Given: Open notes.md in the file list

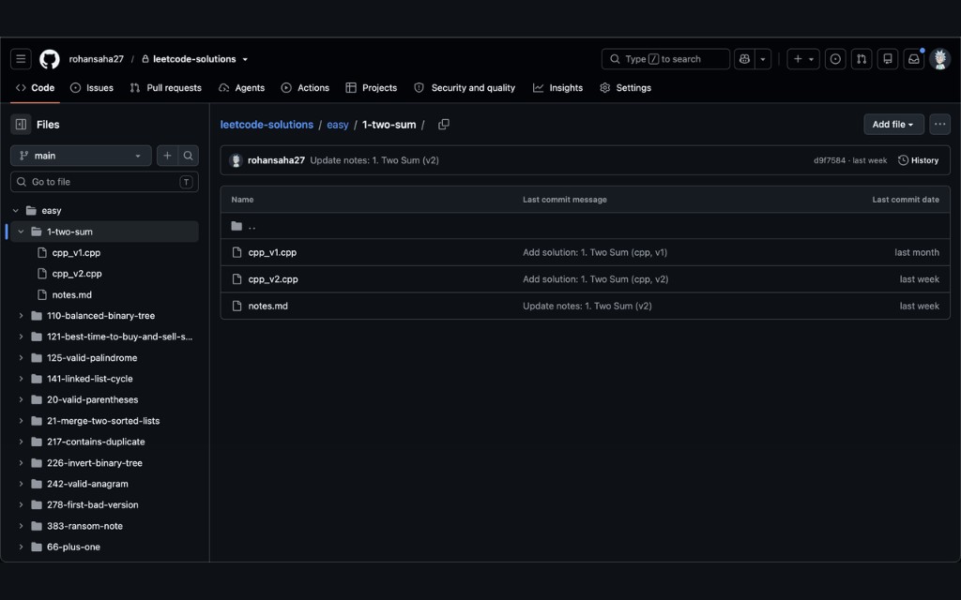Looking at the screenshot, I should (x=267, y=307).
